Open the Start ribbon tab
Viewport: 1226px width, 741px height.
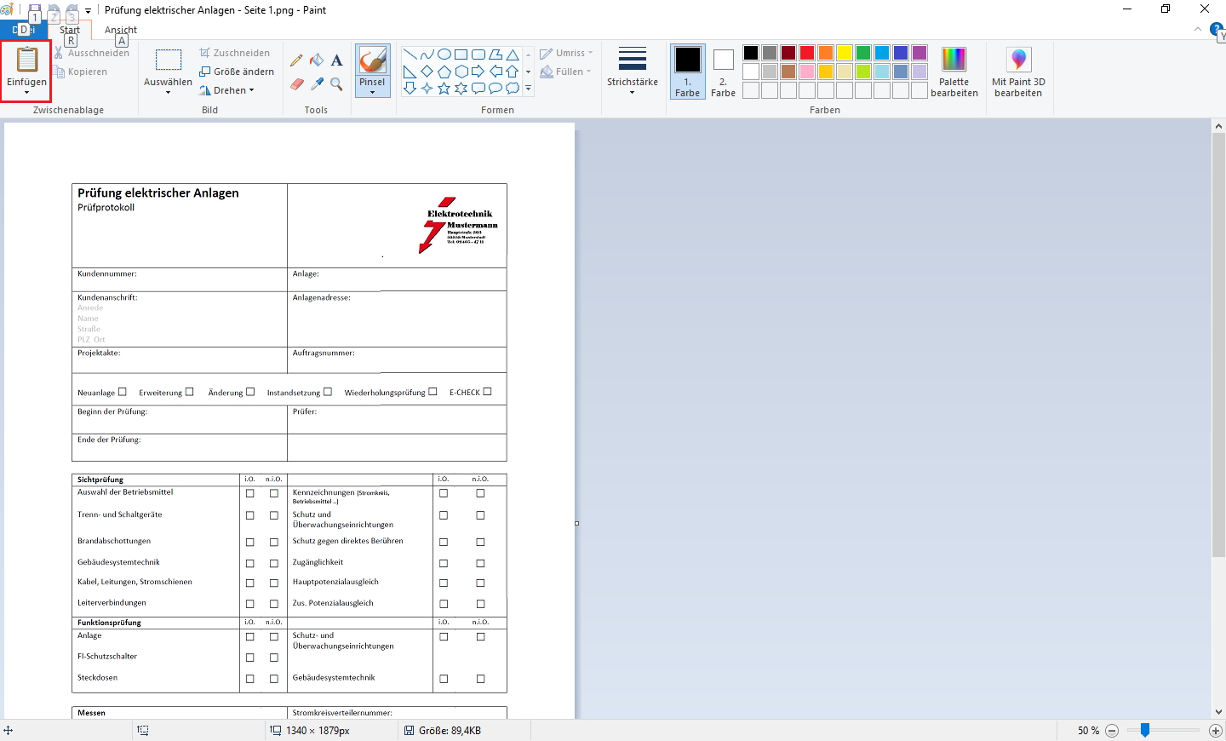70,30
